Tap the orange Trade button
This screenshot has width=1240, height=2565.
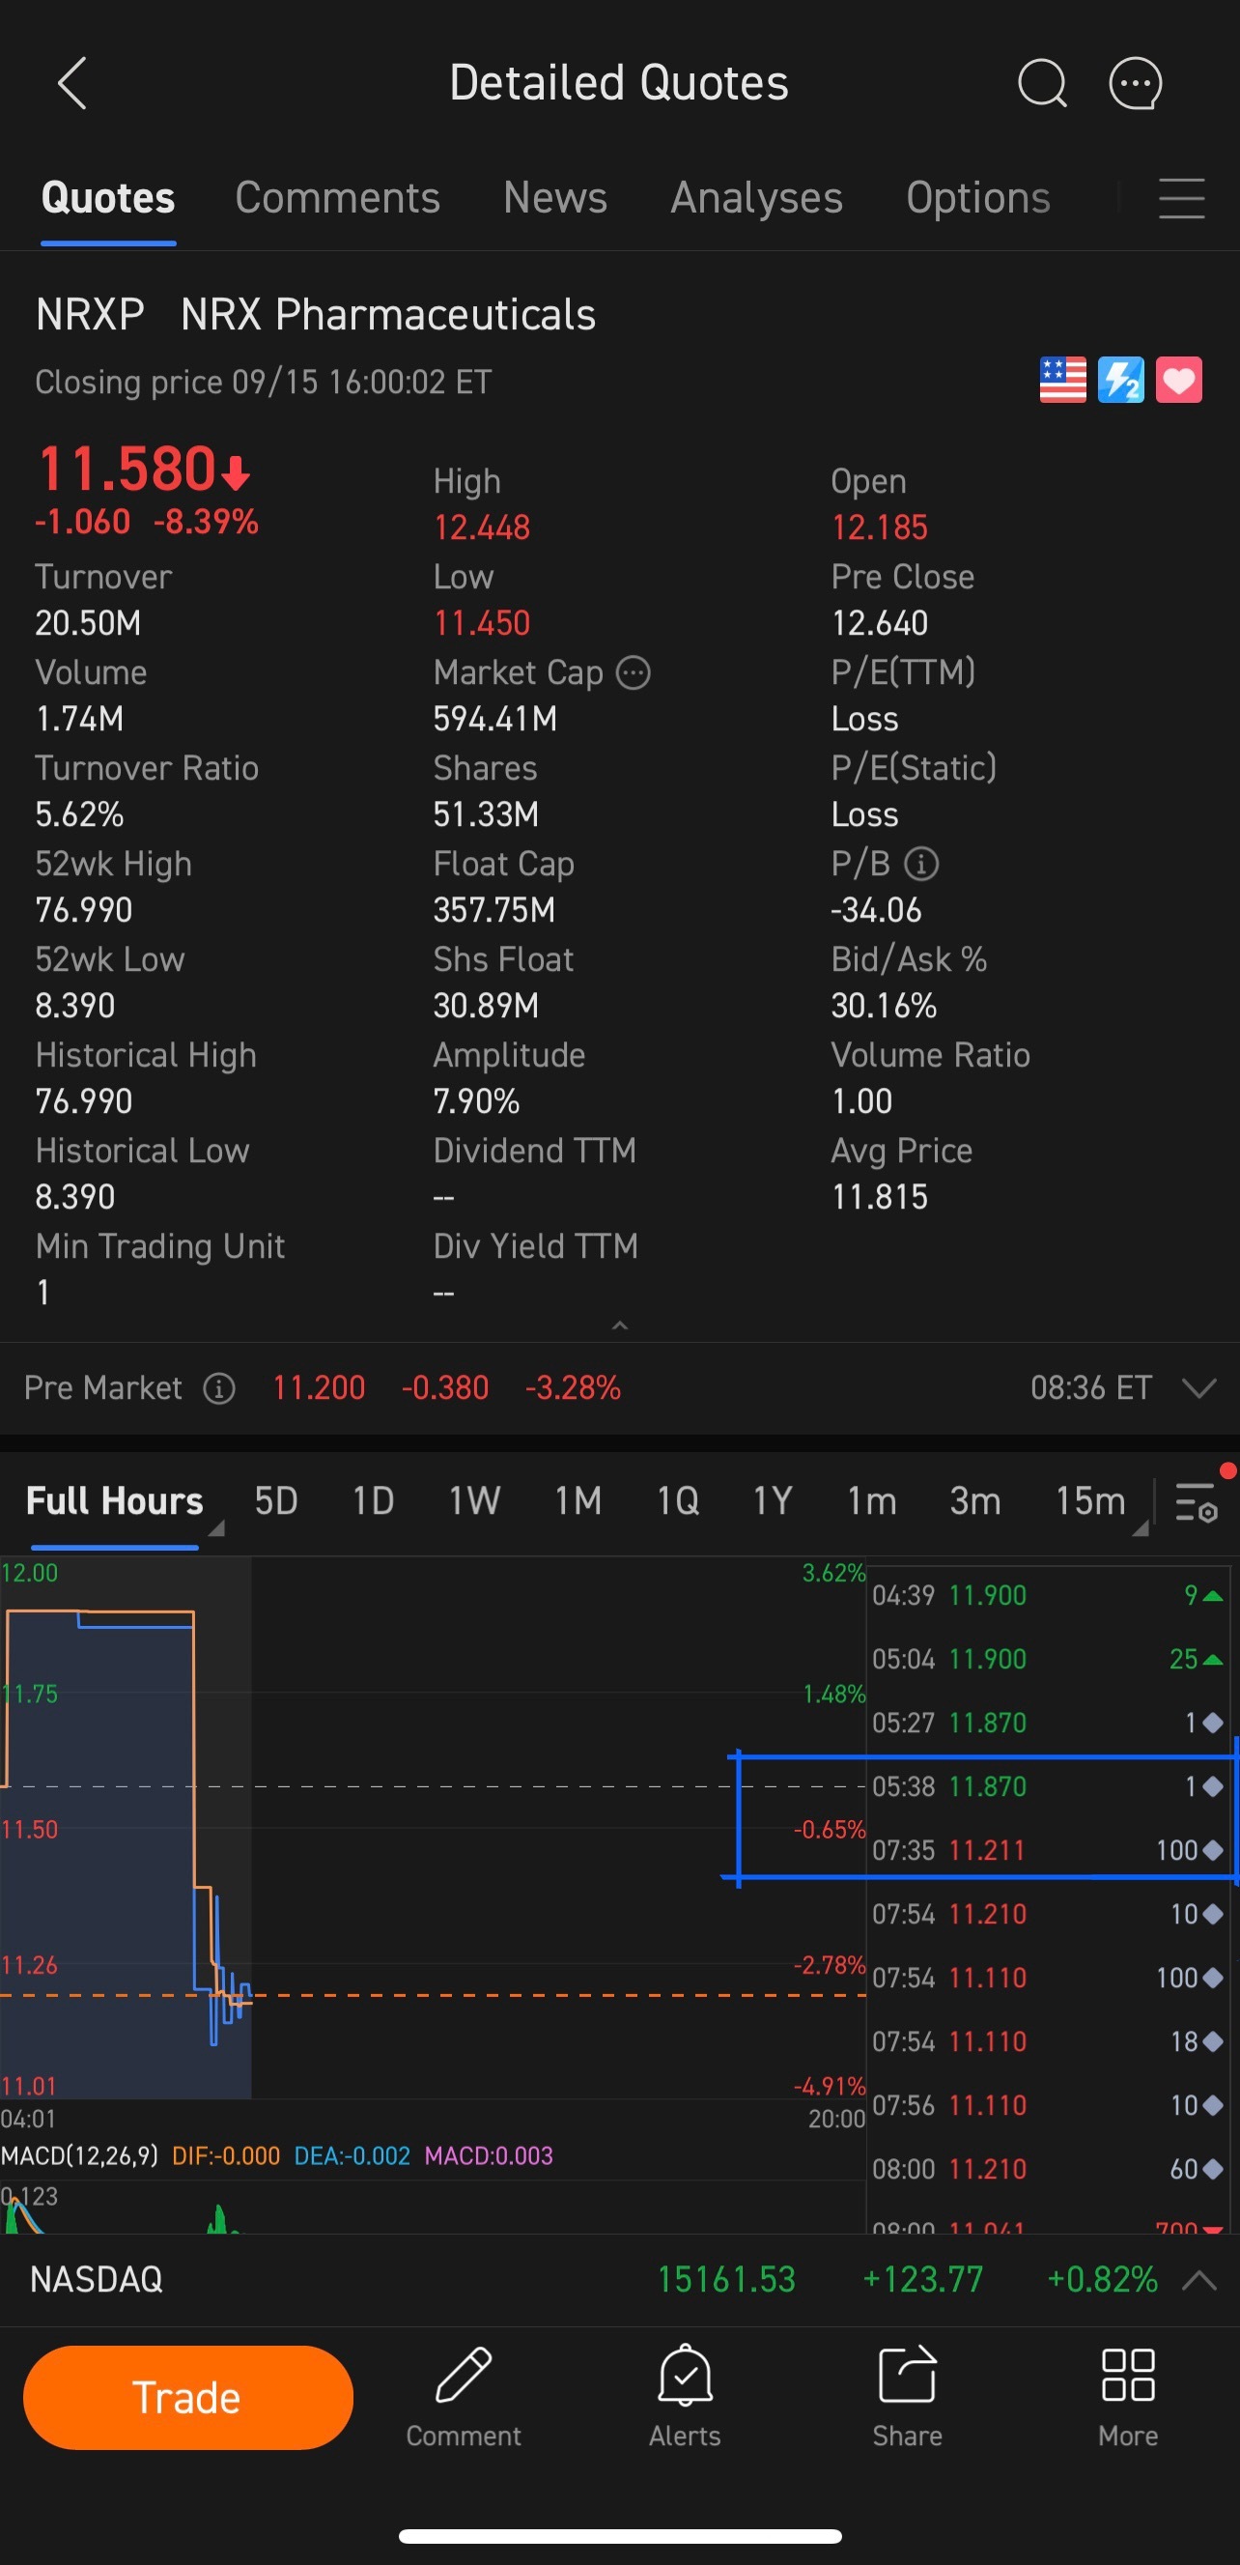coord(188,2398)
